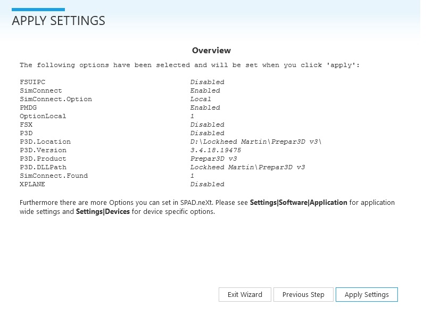The height and width of the screenshot is (323, 432).
Task: Click the P3D.DLLPath value Lockheed Martin\Prepar3D v3
Action: [x=248, y=167]
